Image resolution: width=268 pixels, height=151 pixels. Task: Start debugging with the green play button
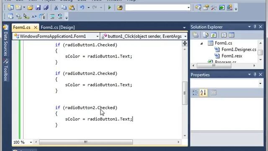[109, 8]
